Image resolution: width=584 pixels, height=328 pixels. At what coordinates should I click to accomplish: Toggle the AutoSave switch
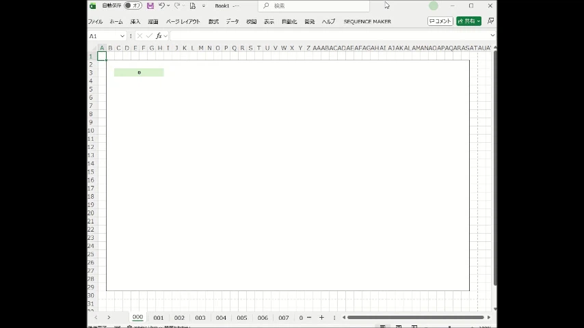tap(133, 5)
